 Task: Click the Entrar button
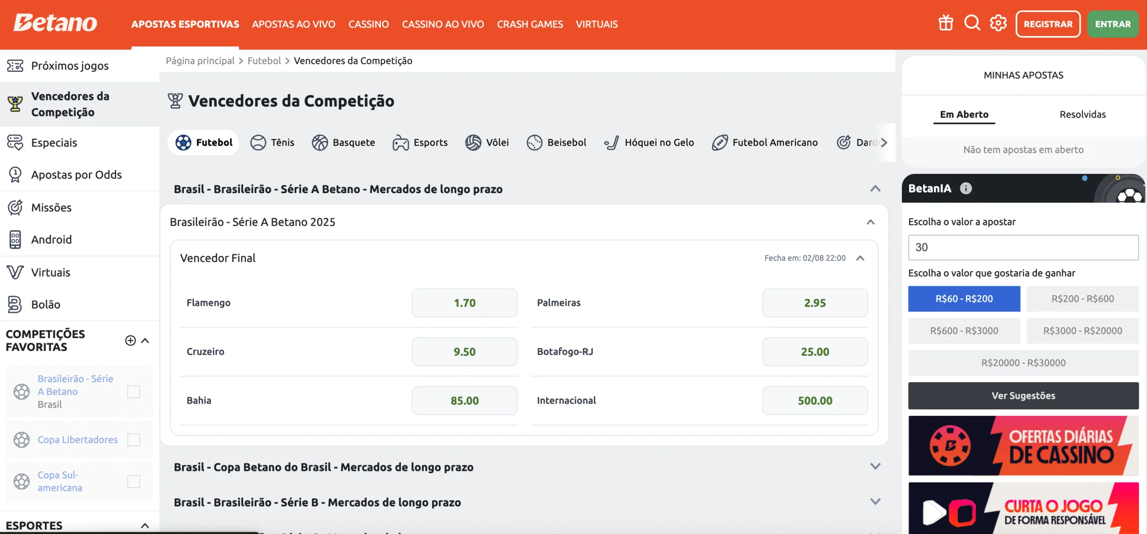[1113, 24]
